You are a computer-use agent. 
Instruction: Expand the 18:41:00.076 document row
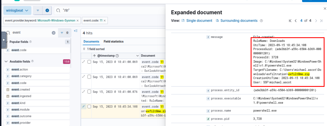(x=84, y=92)
